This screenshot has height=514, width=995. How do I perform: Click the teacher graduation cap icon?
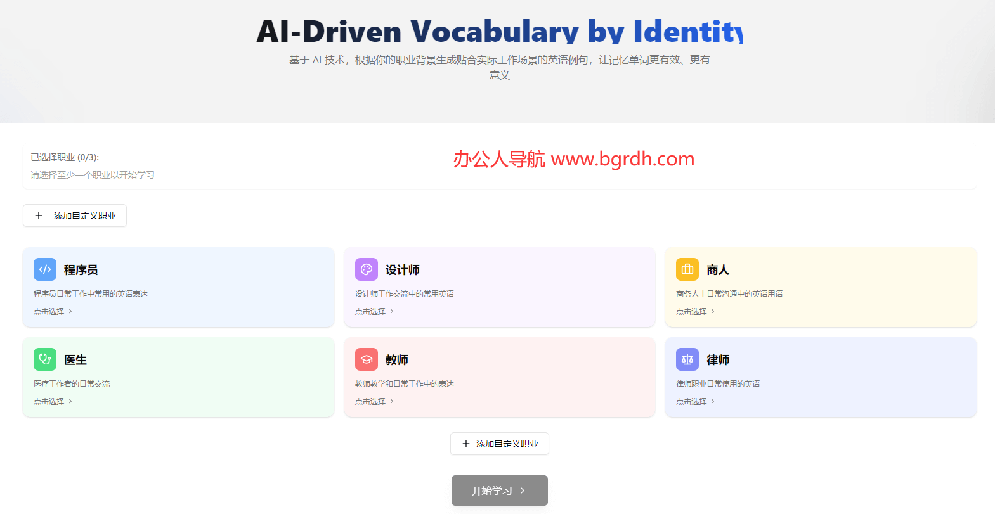tap(366, 359)
